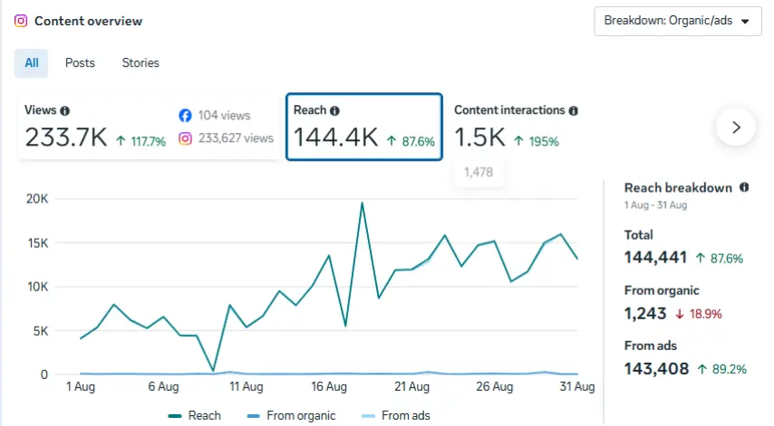Viewport: 774px width, 426px height.
Task: Click the 26 Aug x-axis label
Action: [x=495, y=387]
